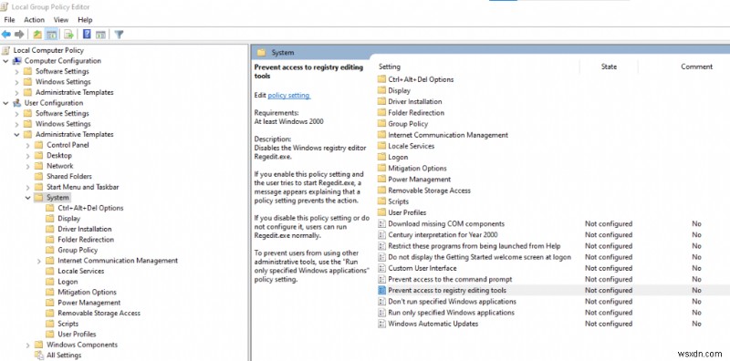
Task: Expand Administrative Templates under Computer Configuration
Action: pos(16,93)
